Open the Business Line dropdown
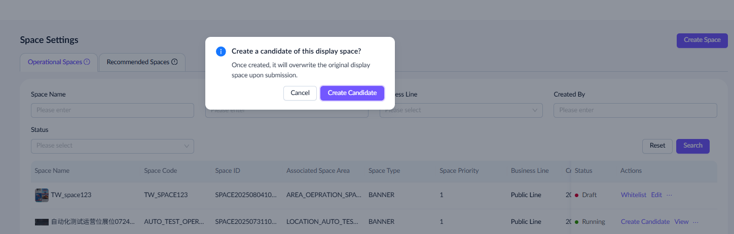This screenshot has height=234, width=734. (x=461, y=110)
